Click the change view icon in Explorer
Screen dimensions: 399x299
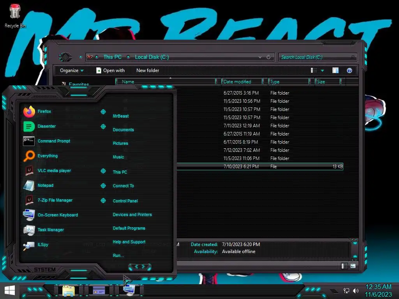click(314, 70)
